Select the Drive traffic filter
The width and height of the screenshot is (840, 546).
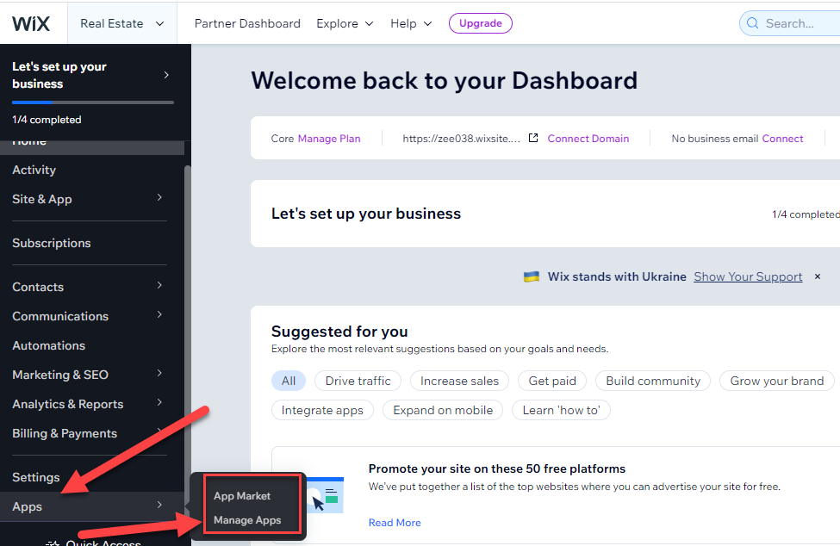click(358, 382)
